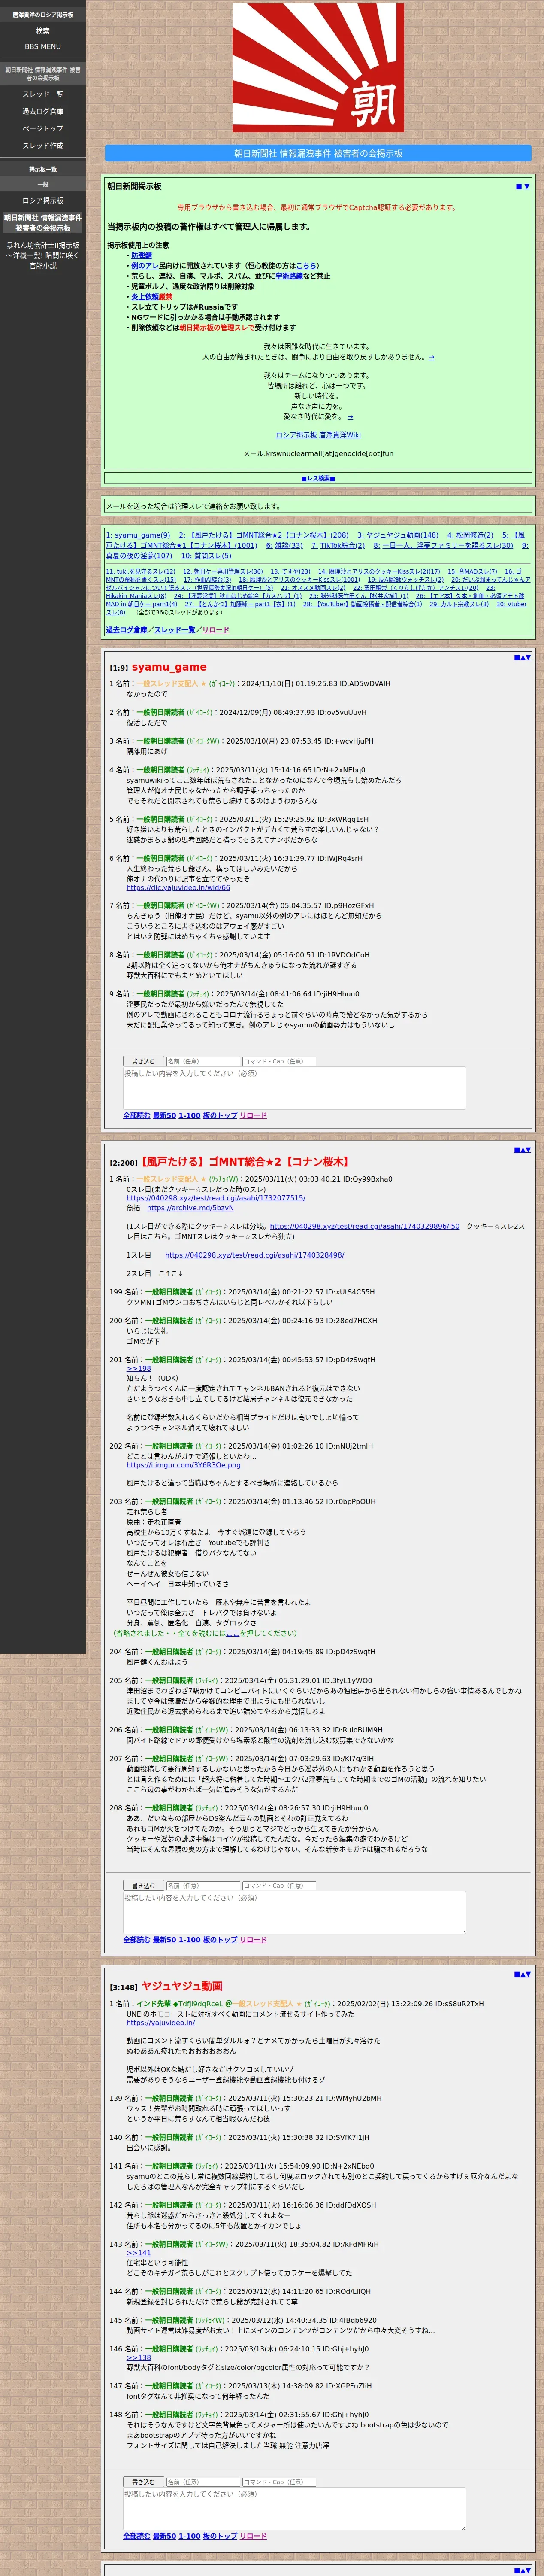Screen dimensions: 544x2576
Task: Click 過去ログ倉庫 below the thread list
Action: pos(126,630)
